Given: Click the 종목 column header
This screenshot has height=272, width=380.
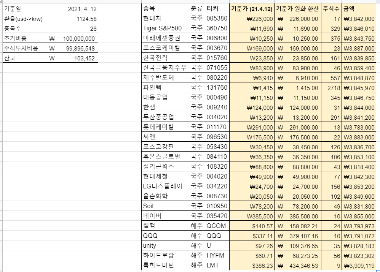Looking at the screenshot, I should pyautogui.click(x=165, y=9).
